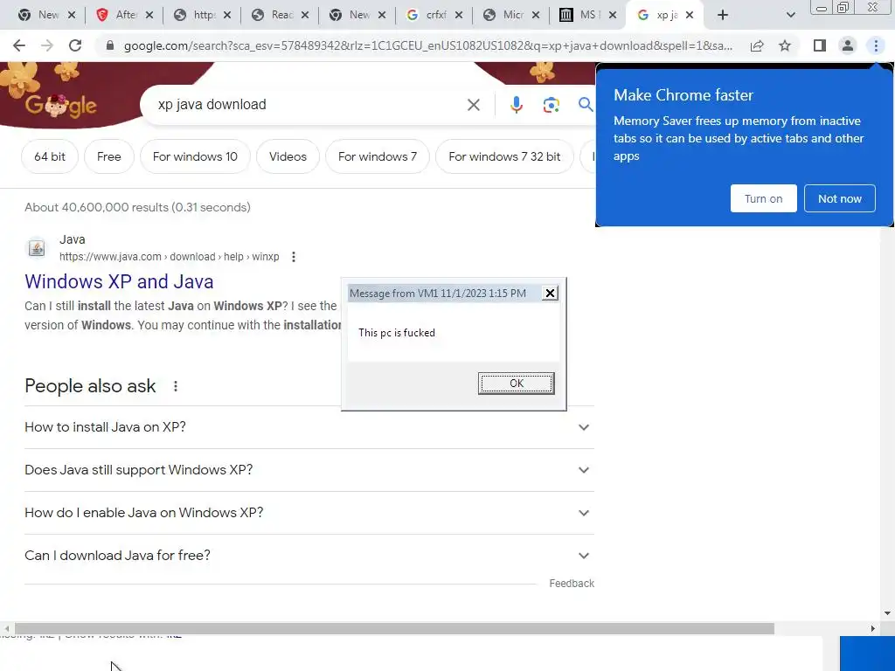Send Feedback on People also ask
This screenshot has width=895, height=671.
point(572,583)
